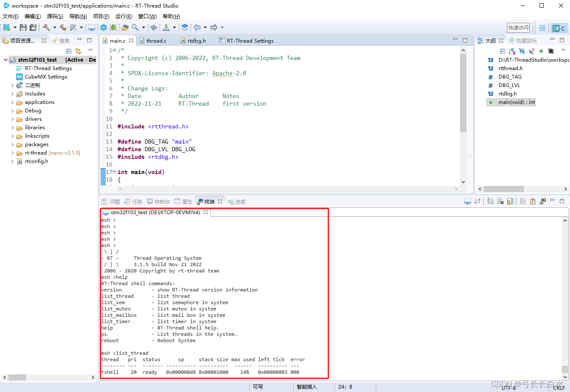Expand the Debug folder
Viewport: 570px width, 392px height.
13,111
